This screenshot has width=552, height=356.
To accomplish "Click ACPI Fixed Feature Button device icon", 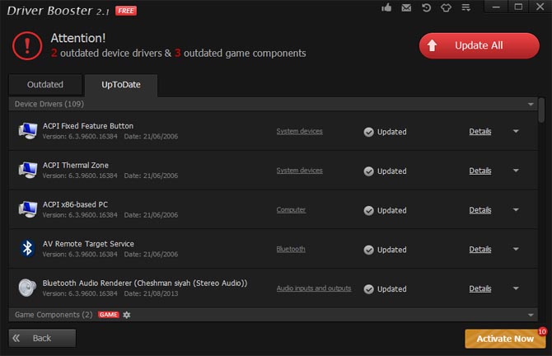I will tap(27, 131).
